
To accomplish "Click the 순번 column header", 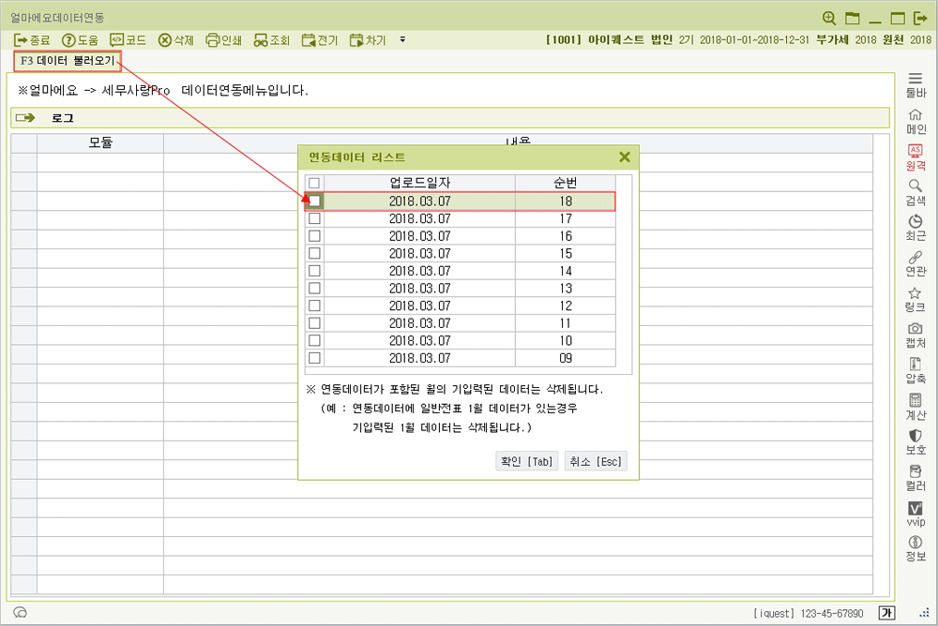I will click(566, 183).
